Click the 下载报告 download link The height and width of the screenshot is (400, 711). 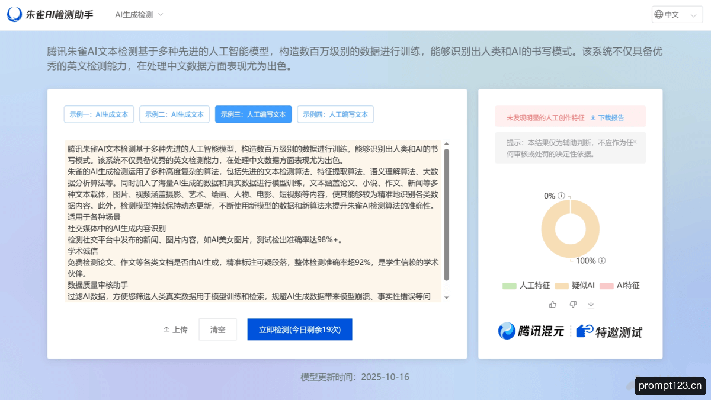pyautogui.click(x=607, y=118)
